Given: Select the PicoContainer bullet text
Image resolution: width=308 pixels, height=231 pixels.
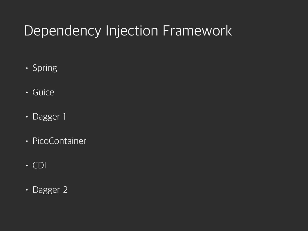Looking at the screenshot, I should coord(59,141).
